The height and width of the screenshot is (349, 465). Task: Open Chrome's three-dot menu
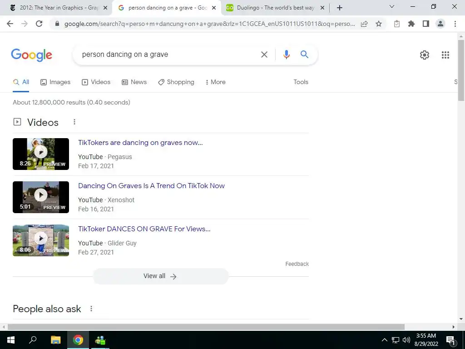(455, 24)
